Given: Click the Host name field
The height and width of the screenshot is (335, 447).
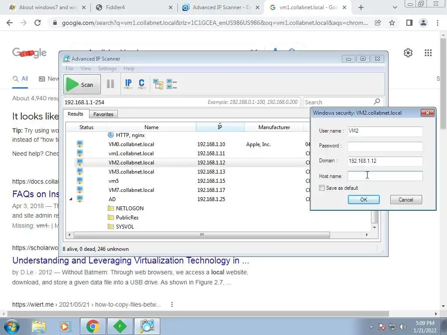Looking at the screenshot, I should 385,176.
